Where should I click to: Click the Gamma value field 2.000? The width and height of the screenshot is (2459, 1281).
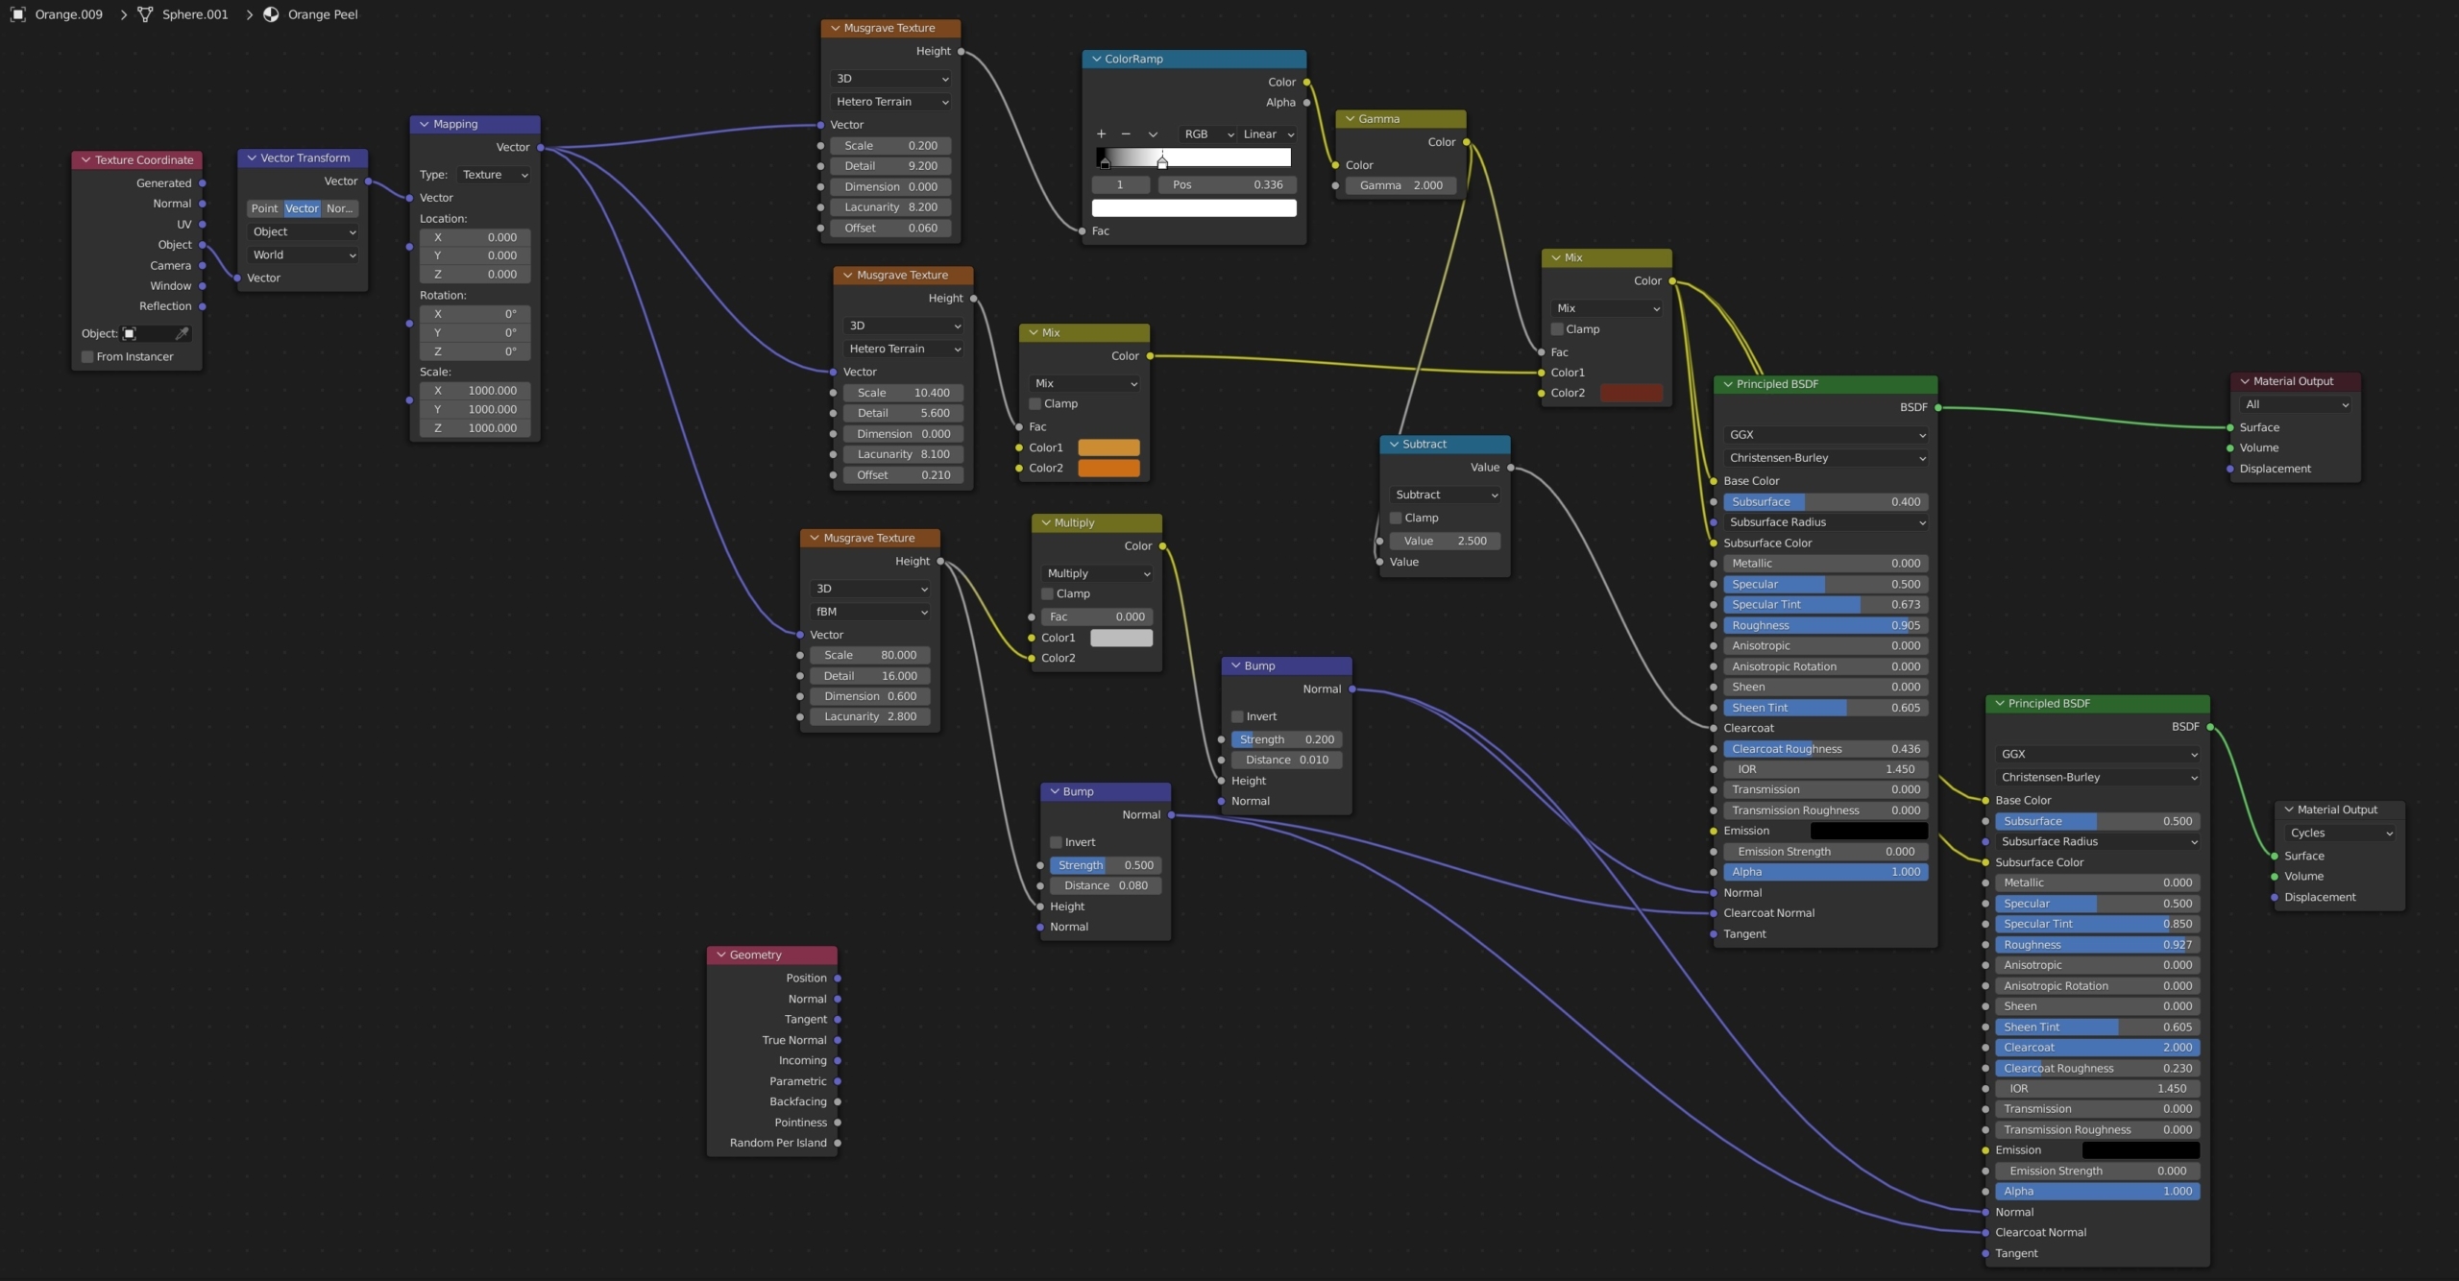coord(1400,186)
